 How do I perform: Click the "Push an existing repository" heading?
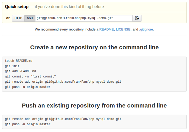pyautogui.click(x=94, y=105)
